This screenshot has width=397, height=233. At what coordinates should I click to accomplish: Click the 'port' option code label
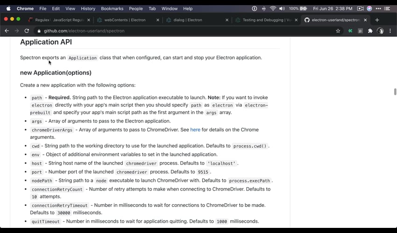click(37, 172)
